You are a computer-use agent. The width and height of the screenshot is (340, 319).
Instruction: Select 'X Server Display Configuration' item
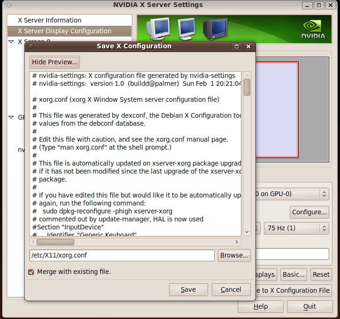64,31
